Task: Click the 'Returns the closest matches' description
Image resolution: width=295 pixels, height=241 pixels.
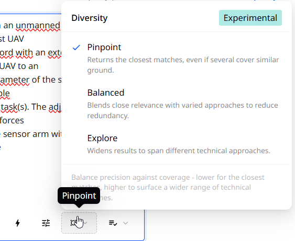Action: point(183,65)
